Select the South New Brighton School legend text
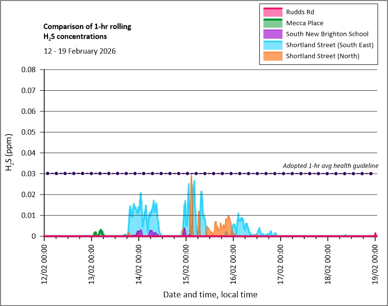Viewport: 388px width, 306px height. point(327,34)
